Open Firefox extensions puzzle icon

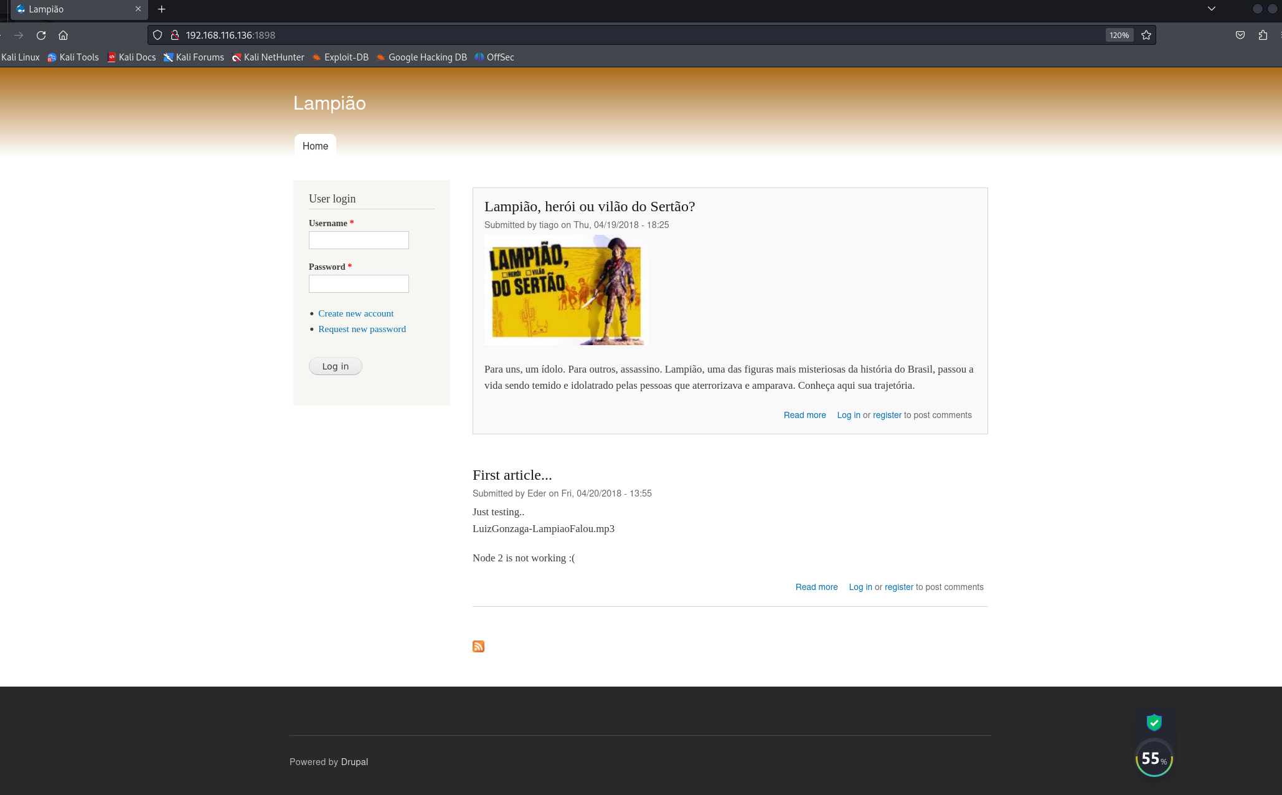pyautogui.click(x=1263, y=36)
